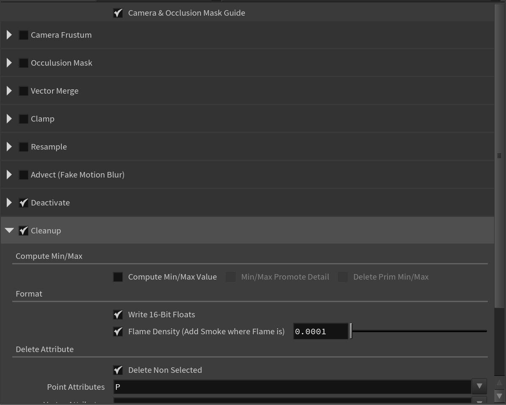This screenshot has height=405, width=506.
Task: Open the Point Attributes menu arrow
Action: click(x=479, y=386)
